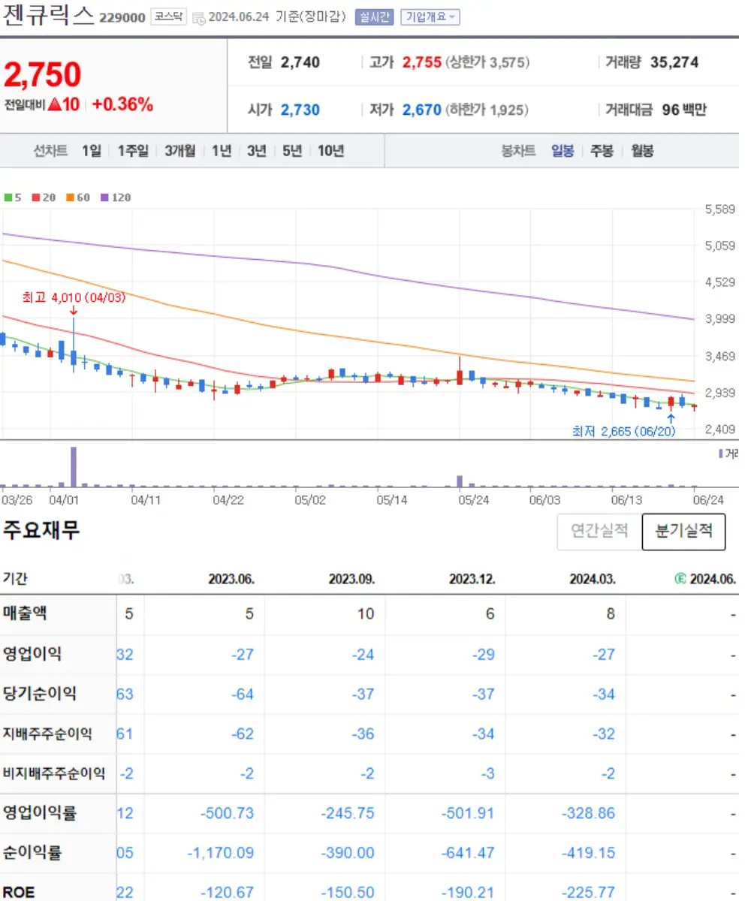This screenshot has width=751, height=901.
Task: Click the -64 당기순이익 cell
Action: [243, 694]
